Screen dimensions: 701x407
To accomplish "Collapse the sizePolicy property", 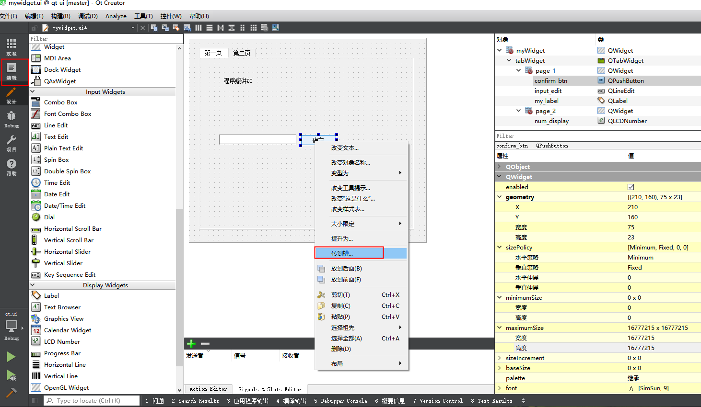I will coord(500,247).
